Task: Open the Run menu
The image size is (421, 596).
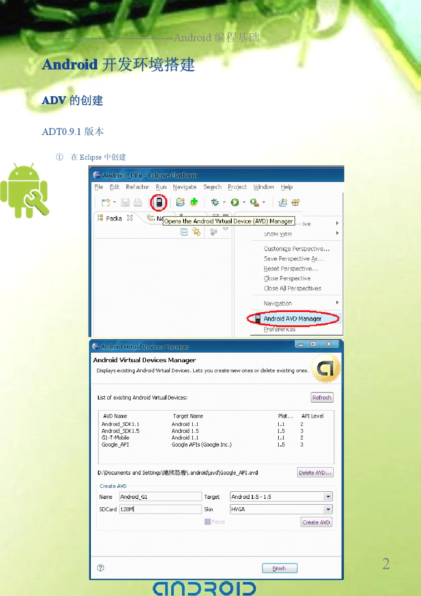Action: [161, 187]
